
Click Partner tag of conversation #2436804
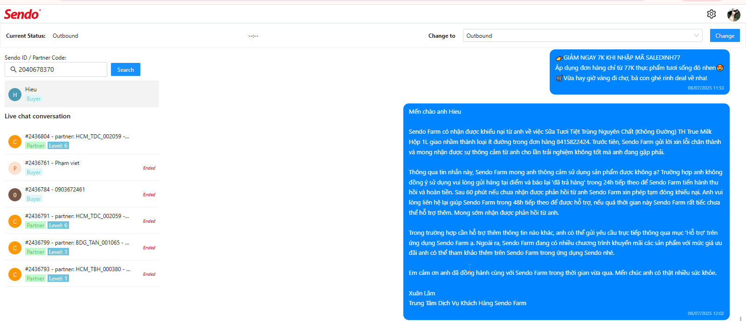click(x=35, y=146)
